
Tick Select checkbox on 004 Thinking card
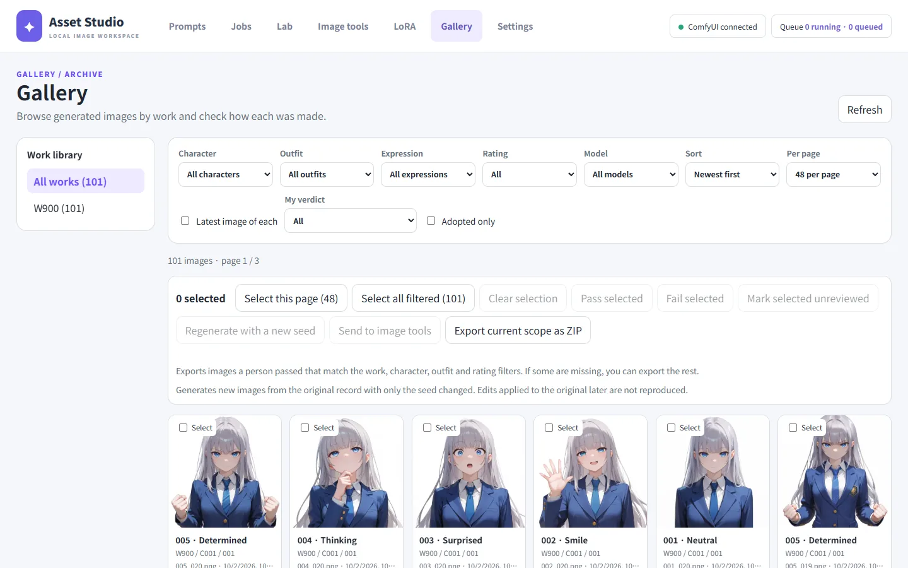[x=305, y=427]
